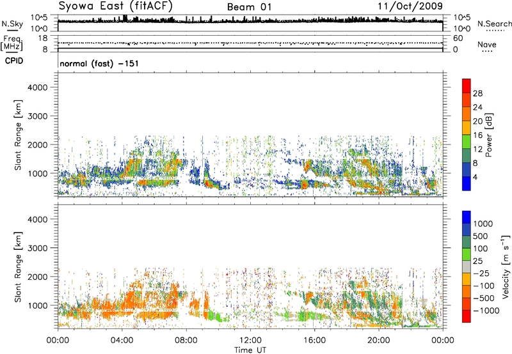
Task: Click the '16' power colorbar tick label
Action: [477, 135]
